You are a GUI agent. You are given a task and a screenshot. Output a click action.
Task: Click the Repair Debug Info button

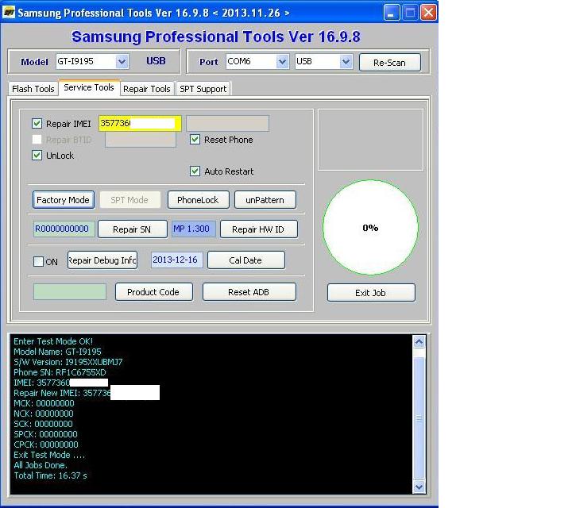click(102, 260)
